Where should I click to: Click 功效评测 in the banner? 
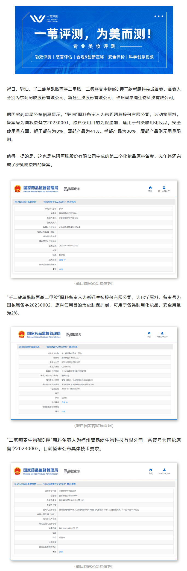[x=43, y=57]
